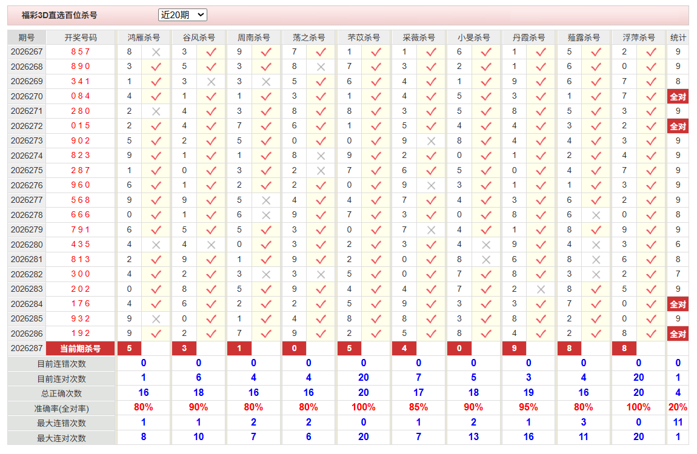Viewport: 697px width, 454px height.
Task: Click the X mark for 荡之杀号 in row 2026274
Action: (321, 156)
